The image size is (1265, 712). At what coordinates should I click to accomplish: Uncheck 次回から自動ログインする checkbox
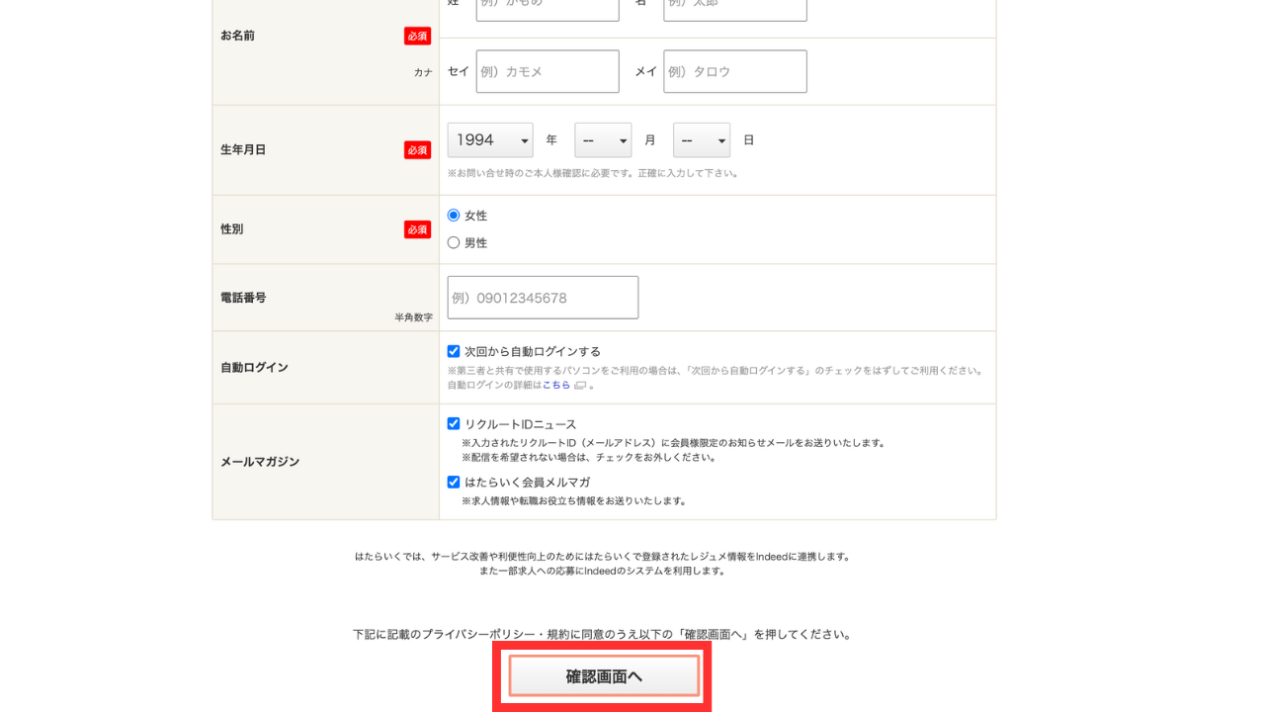[x=454, y=351]
